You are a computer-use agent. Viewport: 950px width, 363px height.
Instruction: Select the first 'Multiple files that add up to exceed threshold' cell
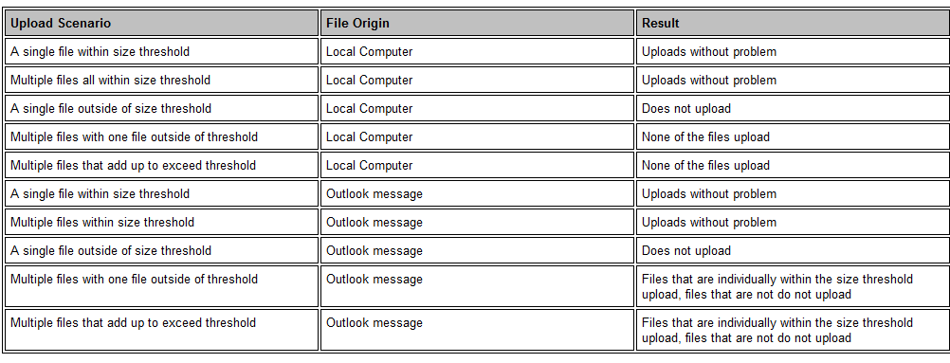[161, 166]
